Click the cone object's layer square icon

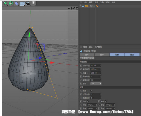pyautogui.click(x=91, y=6)
